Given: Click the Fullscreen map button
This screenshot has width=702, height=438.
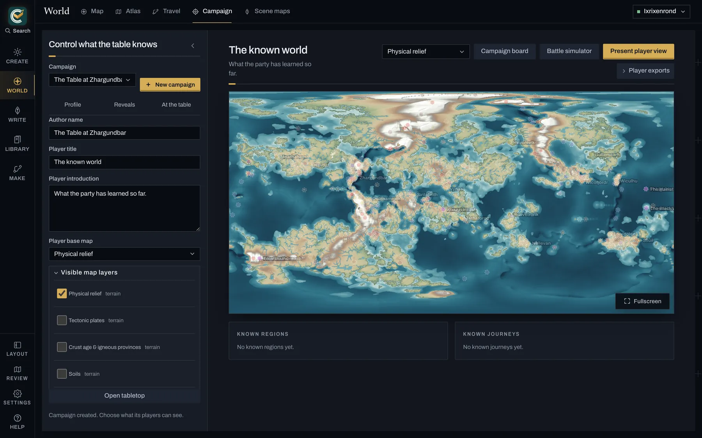Looking at the screenshot, I should pyautogui.click(x=642, y=301).
